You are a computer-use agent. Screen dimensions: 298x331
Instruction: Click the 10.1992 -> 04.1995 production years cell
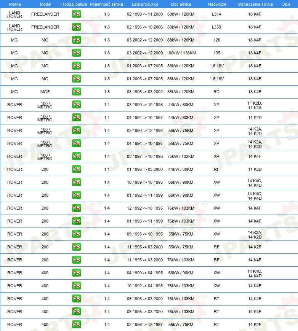pyautogui.click(x=145, y=286)
